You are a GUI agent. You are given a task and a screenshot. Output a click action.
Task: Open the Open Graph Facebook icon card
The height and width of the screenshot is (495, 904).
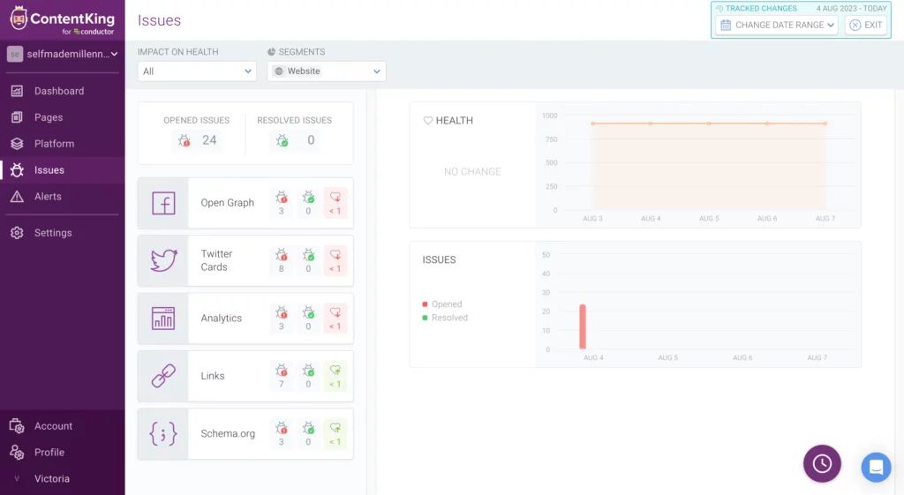(163, 203)
